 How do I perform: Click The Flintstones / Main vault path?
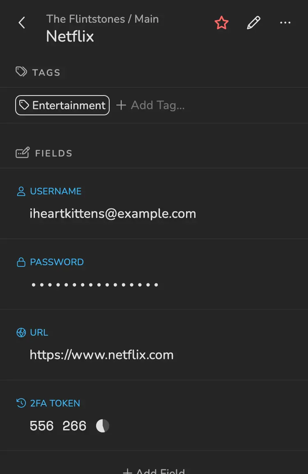(102, 19)
